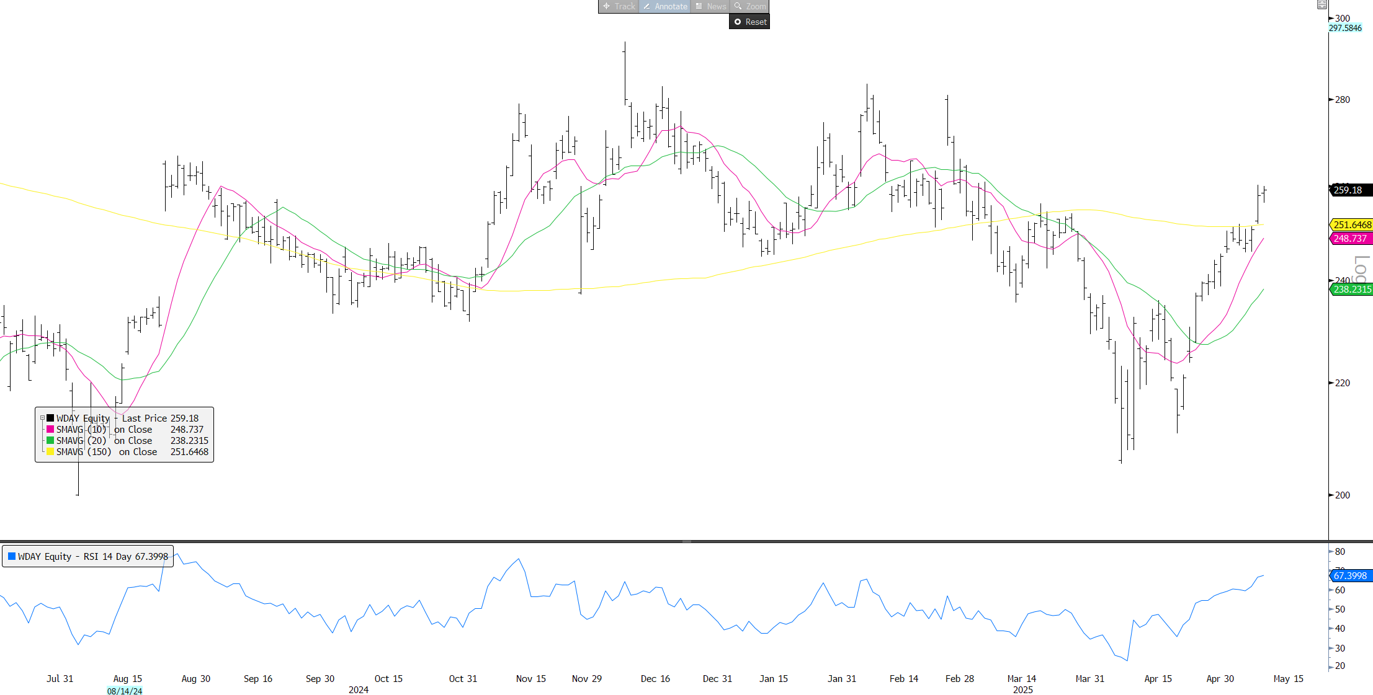Click the Log scale label on axis
Screen dimensions: 1373x695
click(x=1361, y=269)
